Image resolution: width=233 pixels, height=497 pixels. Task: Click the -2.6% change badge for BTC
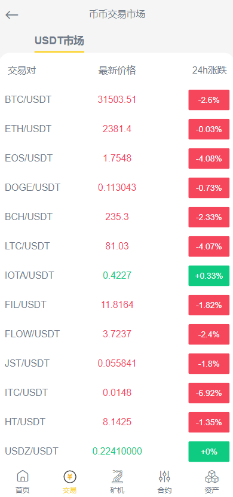[x=209, y=100]
